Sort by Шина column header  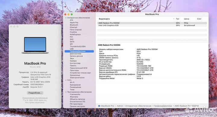pyautogui.click(x=187, y=19)
